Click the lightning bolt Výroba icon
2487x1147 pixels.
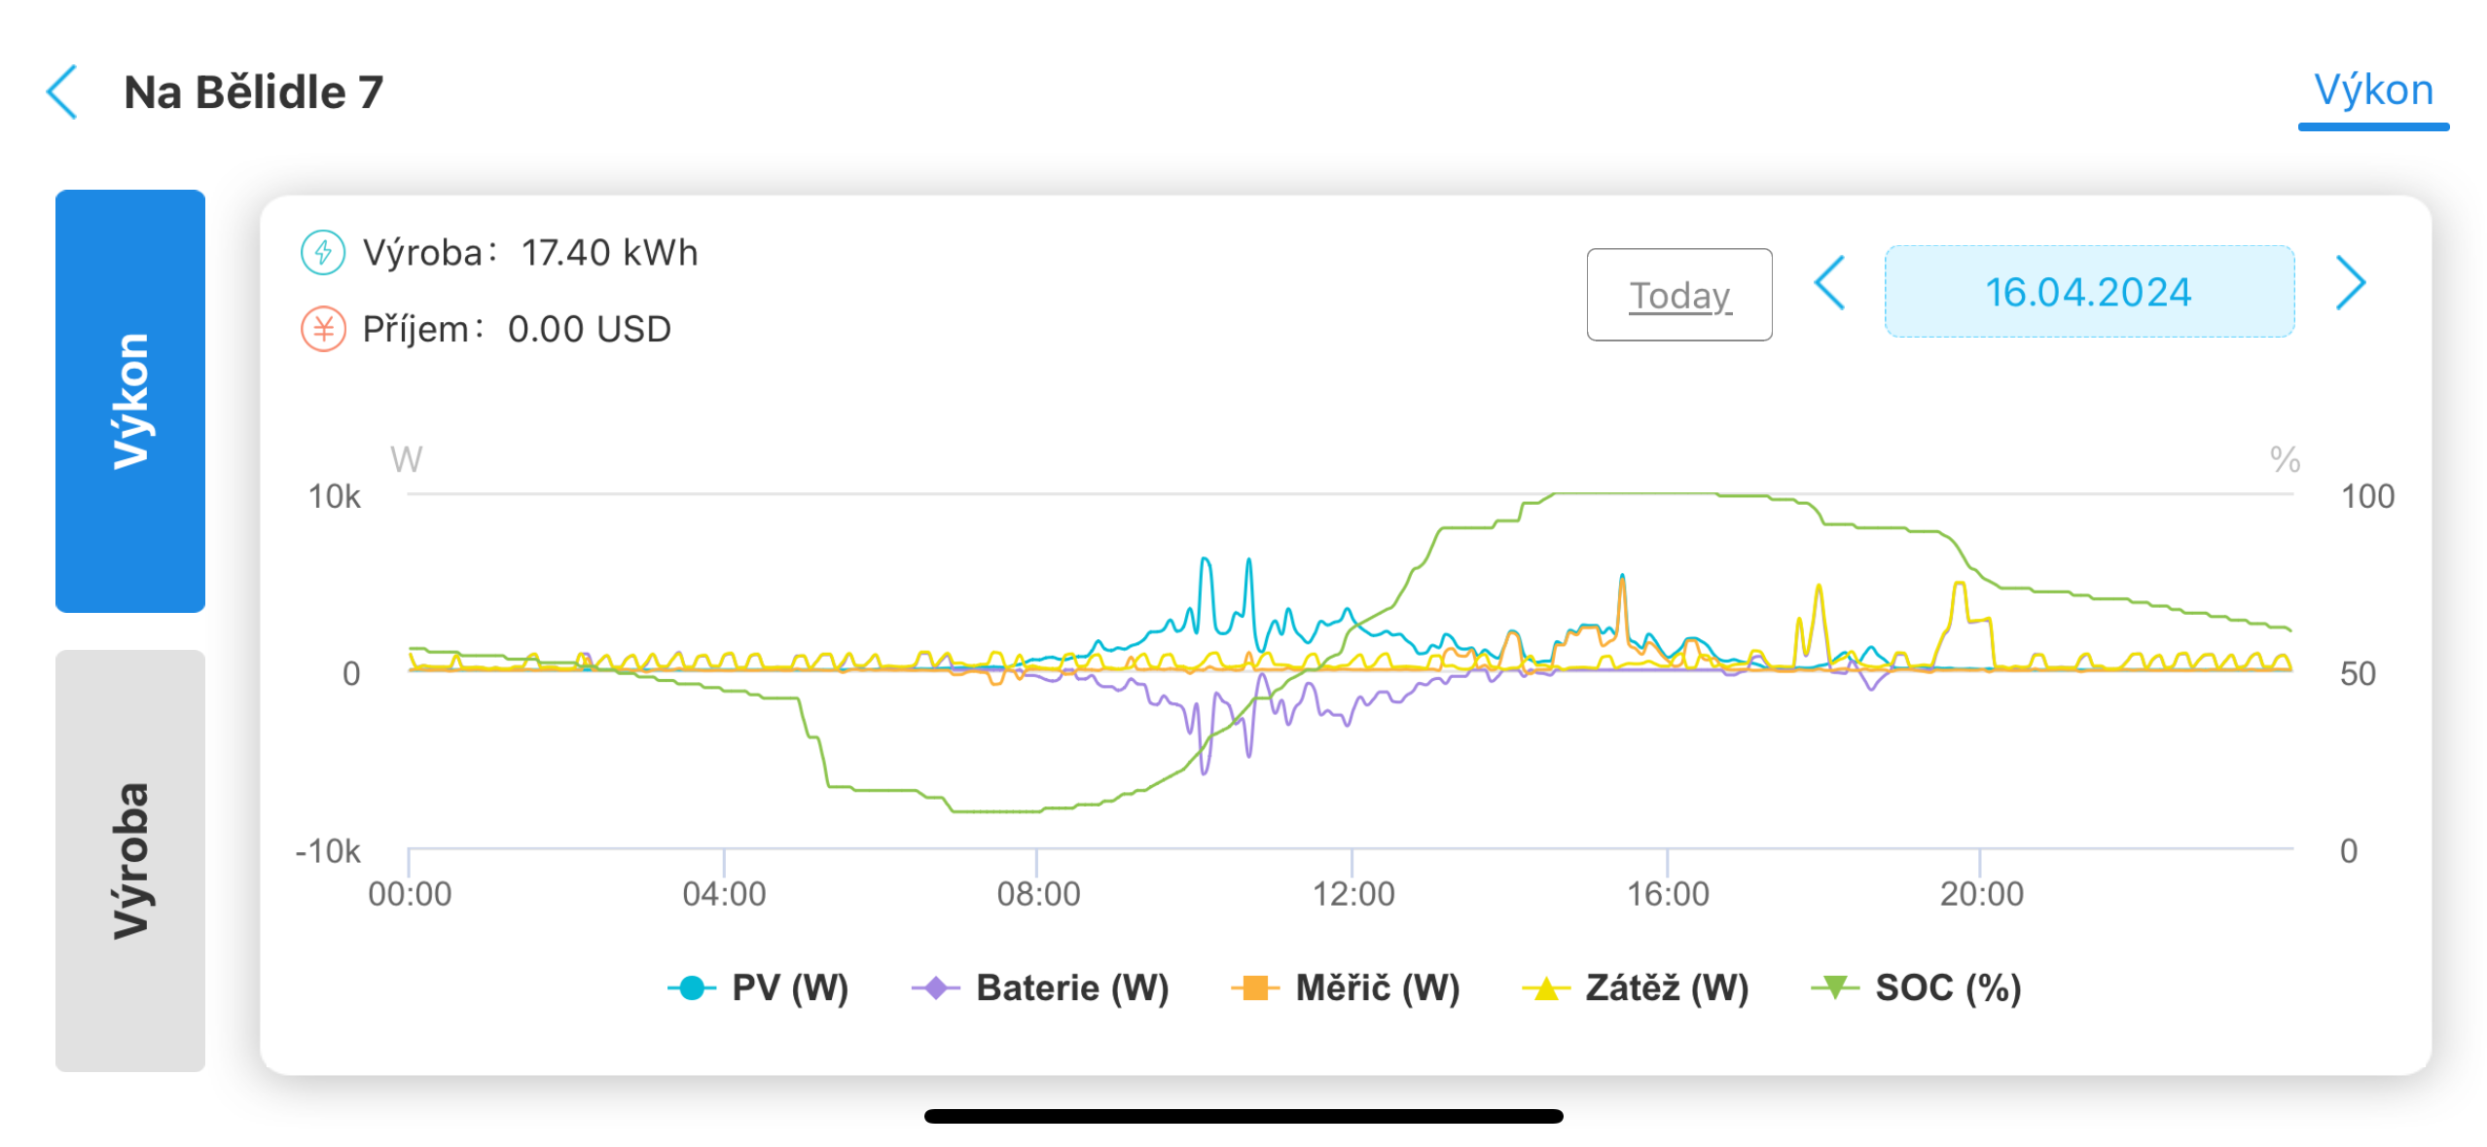(322, 252)
